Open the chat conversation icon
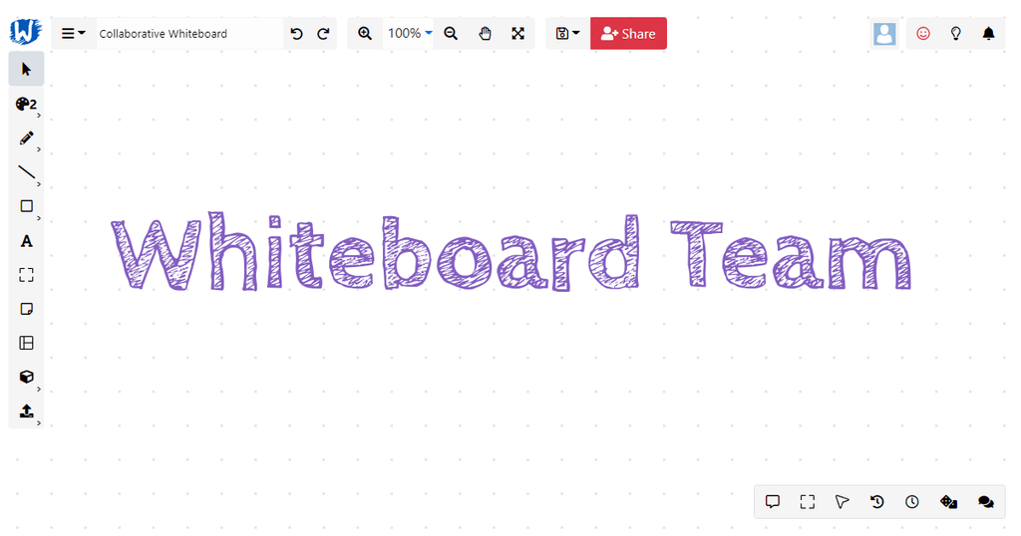The height and width of the screenshot is (536, 1021). coord(986,501)
